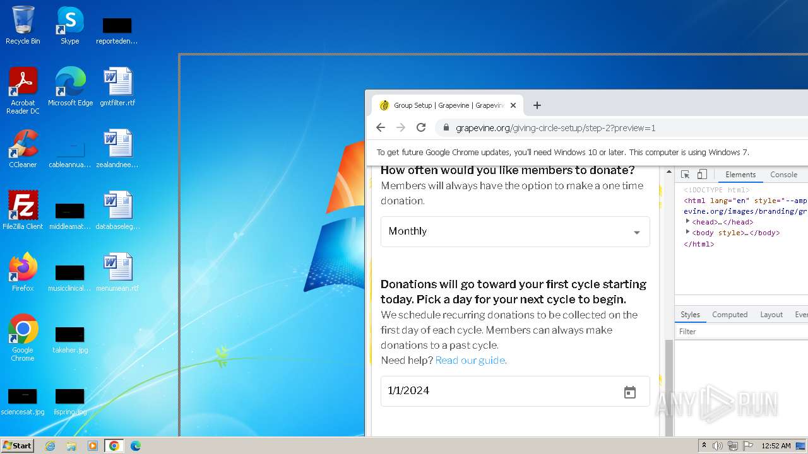808x454 pixels.
Task: Click the network tray icon
Action: click(x=732, y=446)
